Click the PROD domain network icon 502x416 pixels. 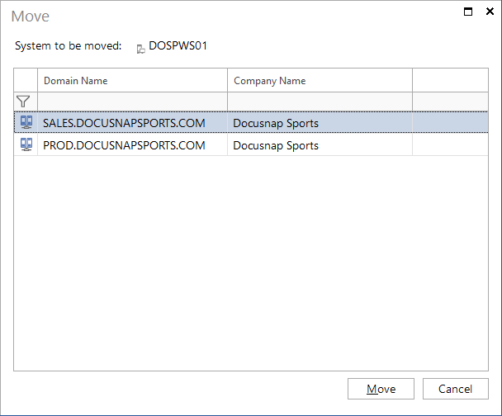(x=26, y=144)
